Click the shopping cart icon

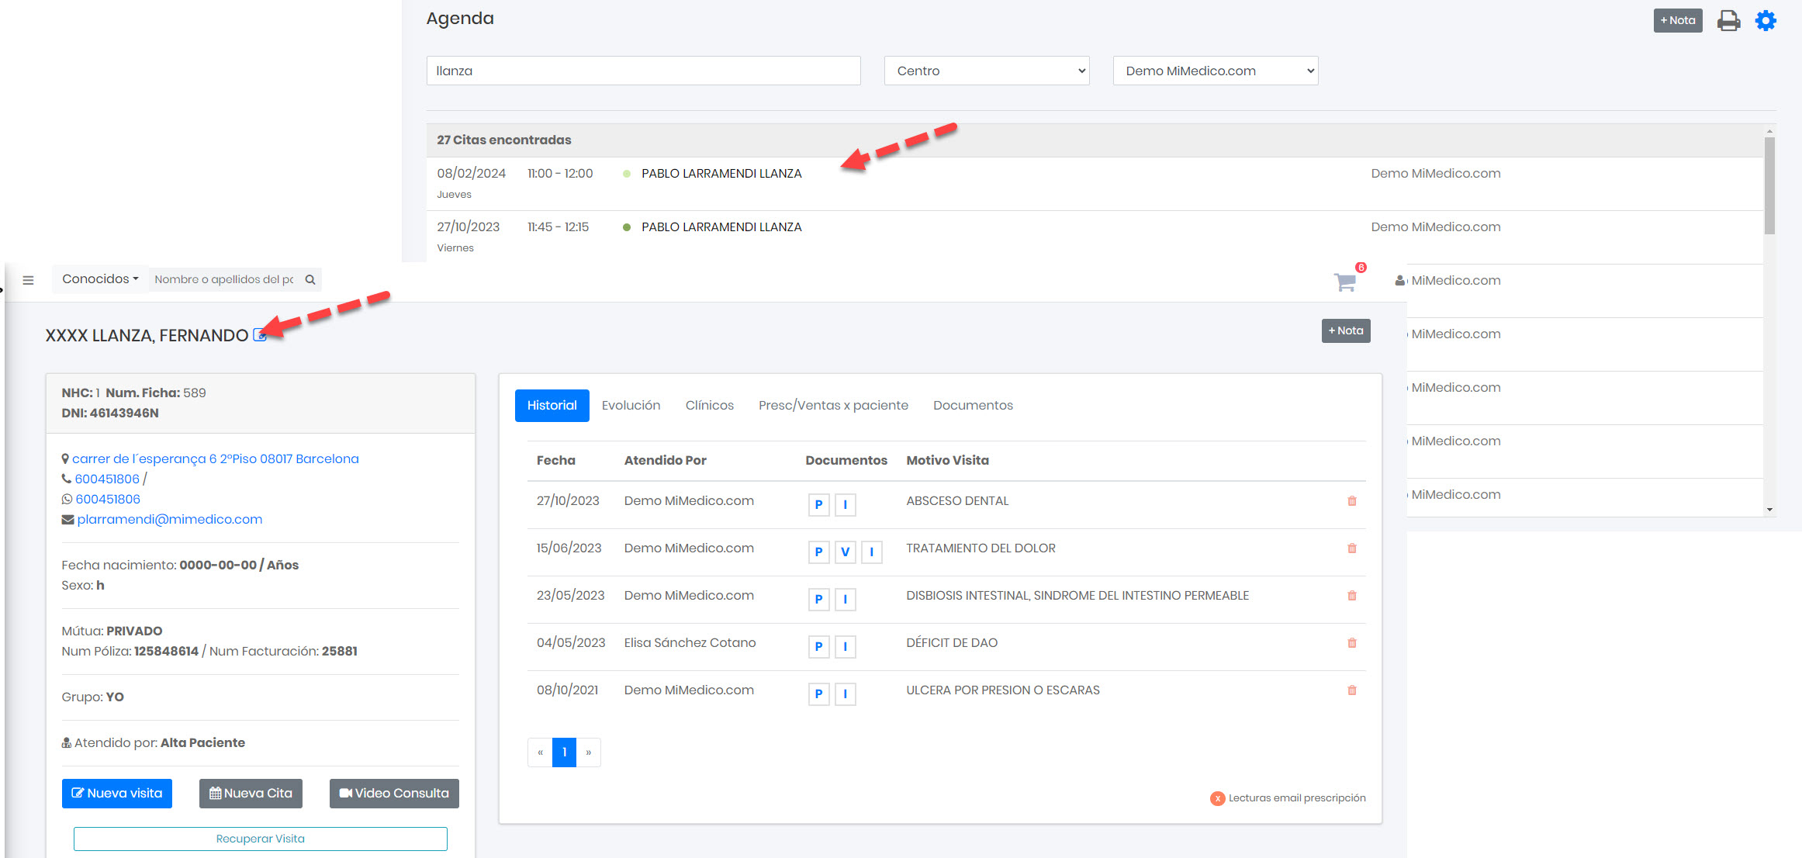pos(1345,282)
